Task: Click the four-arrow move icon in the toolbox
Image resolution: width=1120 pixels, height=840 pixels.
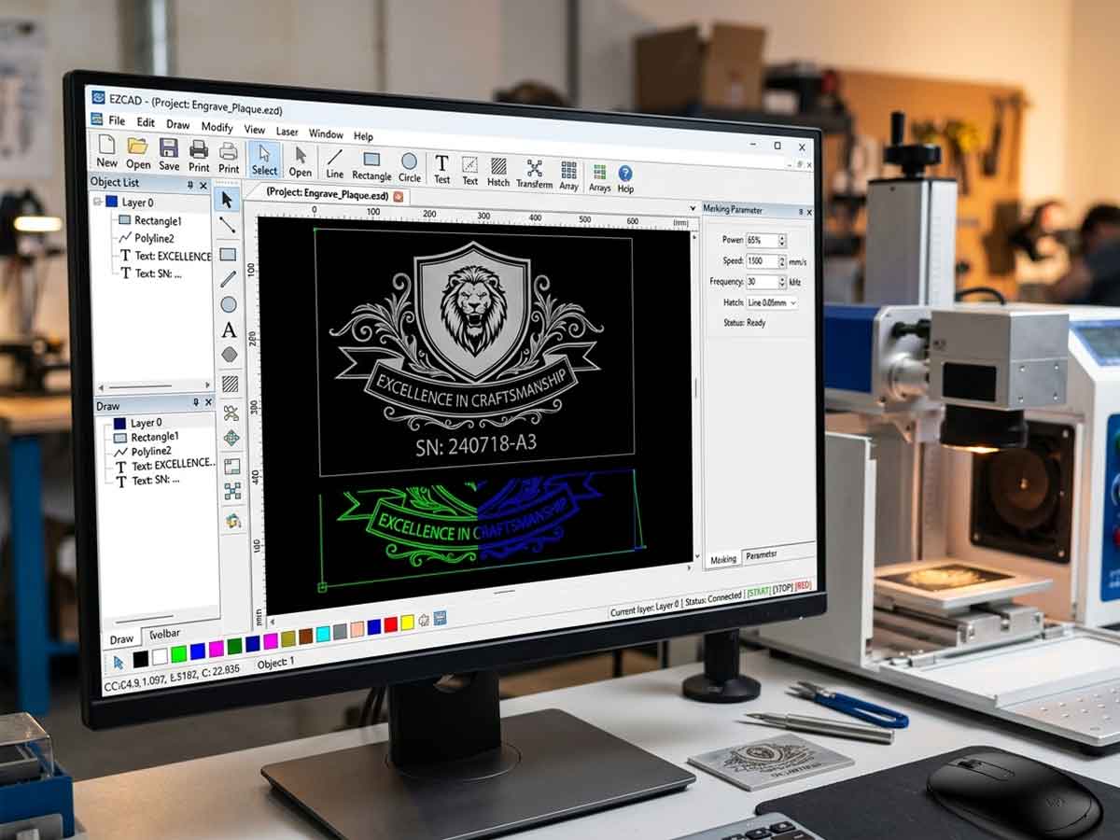Action: coord(231,438)
